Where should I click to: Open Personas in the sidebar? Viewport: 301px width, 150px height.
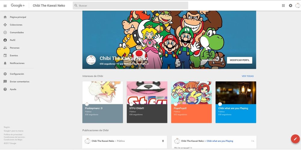coord(14,48)
